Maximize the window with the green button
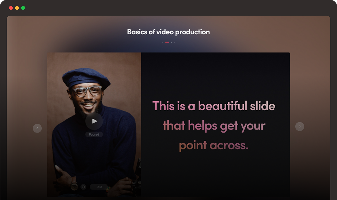The width and height of the screenshot is (337, 200). pyautogui.click(x=23, y=8)
